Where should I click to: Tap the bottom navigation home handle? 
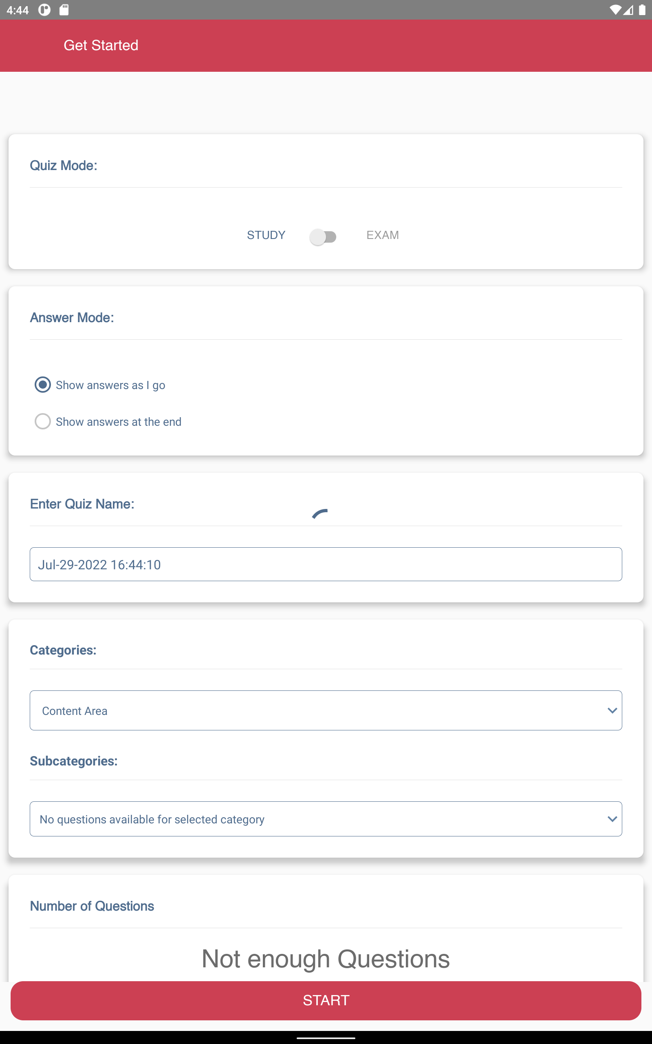(x=326, y=1038)
